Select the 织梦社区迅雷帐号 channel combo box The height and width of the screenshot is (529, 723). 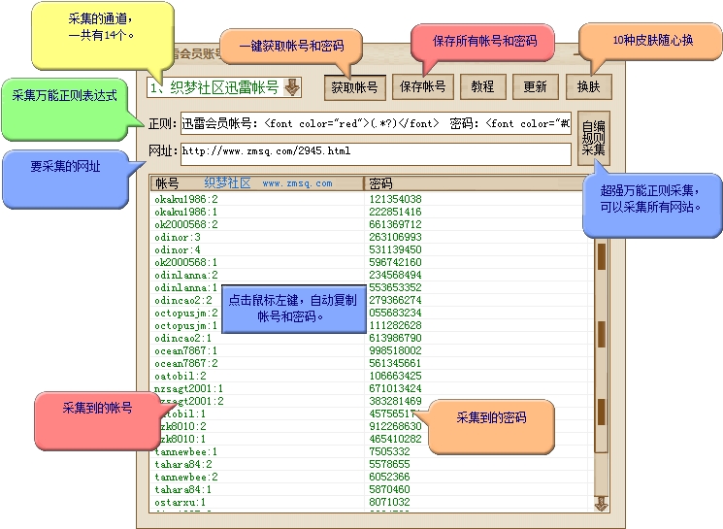224,87
